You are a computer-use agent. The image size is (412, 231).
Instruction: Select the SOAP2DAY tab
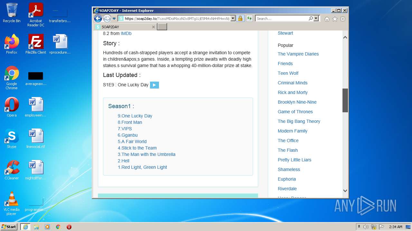pos(125,27)
